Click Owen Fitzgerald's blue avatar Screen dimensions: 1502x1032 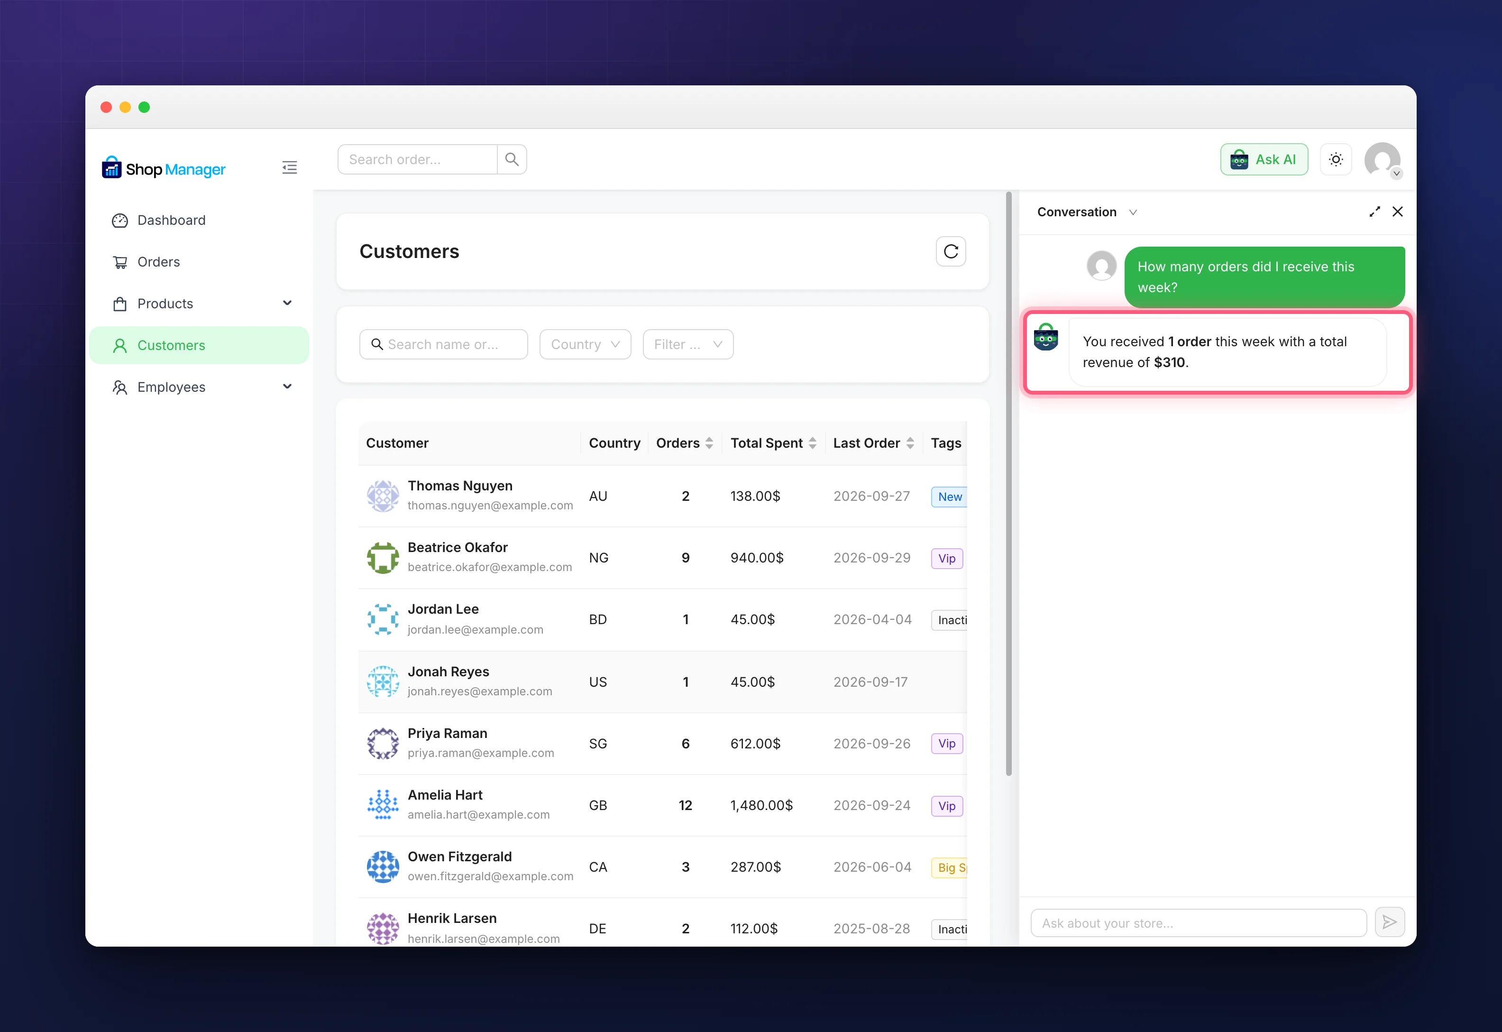pyautogui.click(x=383, y=866)
